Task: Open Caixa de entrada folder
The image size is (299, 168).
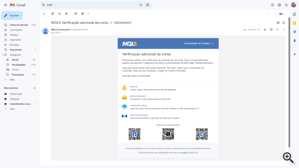Action: pyautogui.click(x=19, y=25)
